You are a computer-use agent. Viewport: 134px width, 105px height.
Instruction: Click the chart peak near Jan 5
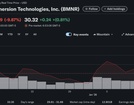[x=107, y=61]
